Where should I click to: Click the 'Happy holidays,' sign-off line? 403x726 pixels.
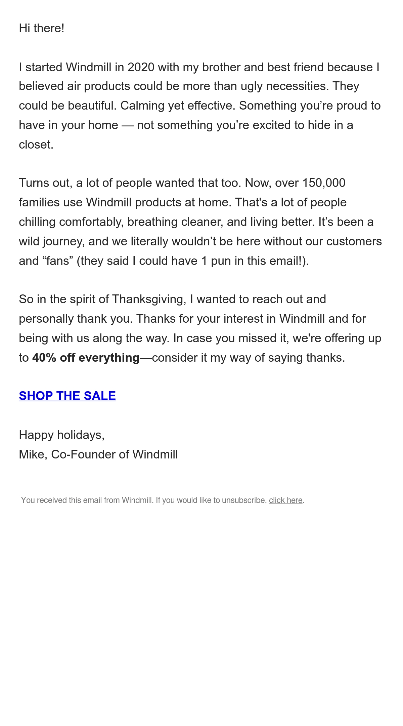[x=62, y=435]
